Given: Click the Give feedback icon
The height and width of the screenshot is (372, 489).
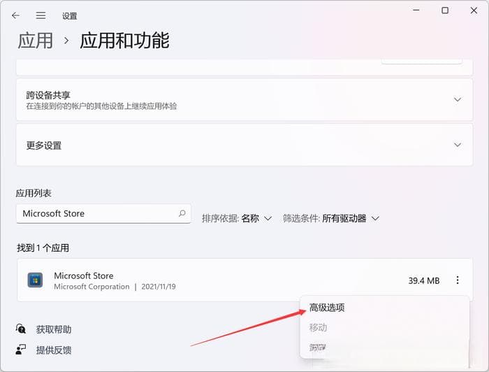Looking at the screenshot, I should tap(20, 350).
